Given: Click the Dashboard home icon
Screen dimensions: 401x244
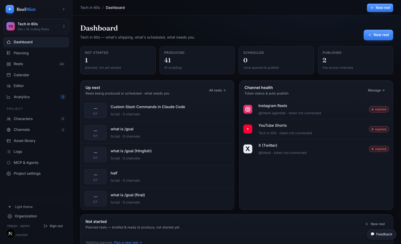Looking at the screenshot, I should point(9,42).
